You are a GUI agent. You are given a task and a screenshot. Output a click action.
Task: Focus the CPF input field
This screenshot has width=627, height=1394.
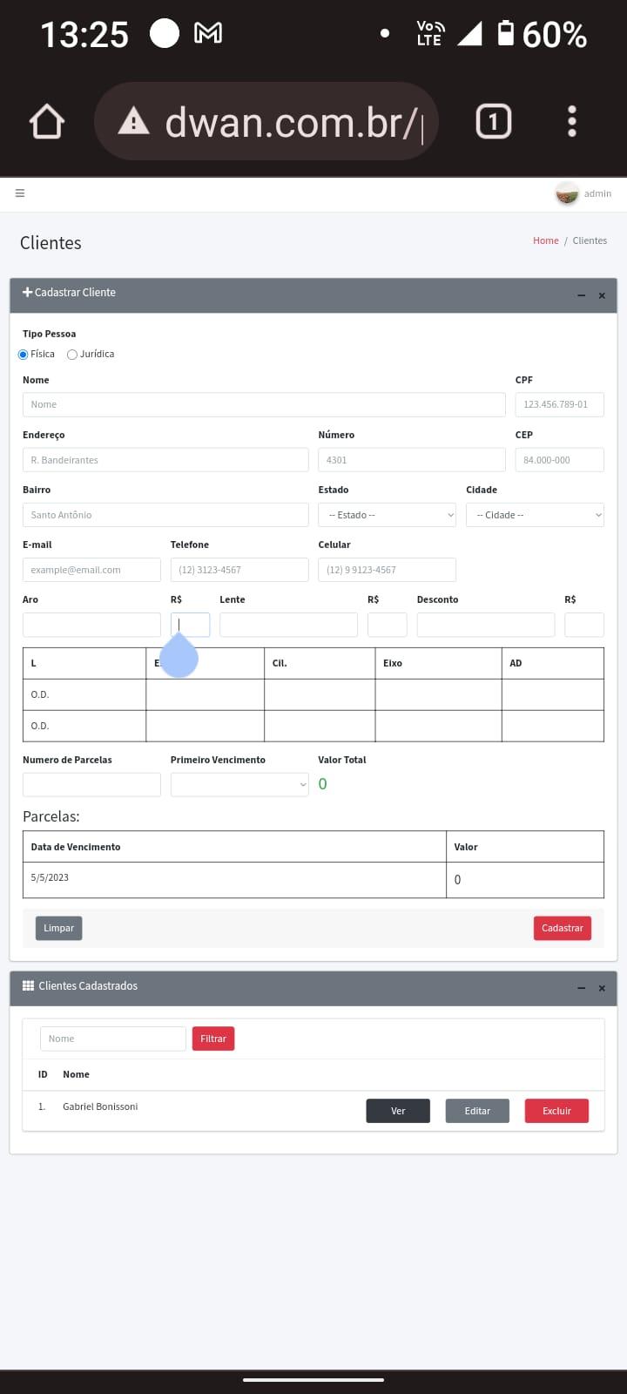pos(559,404)
